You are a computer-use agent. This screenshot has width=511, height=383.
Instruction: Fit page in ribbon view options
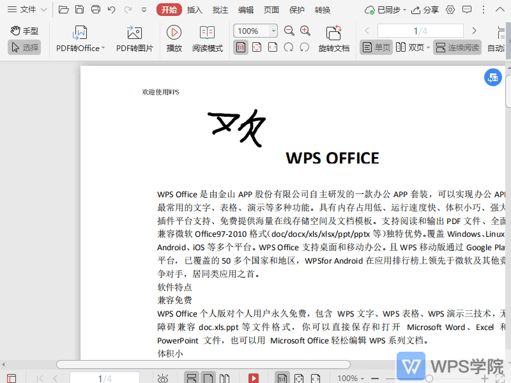click(257, 47)
